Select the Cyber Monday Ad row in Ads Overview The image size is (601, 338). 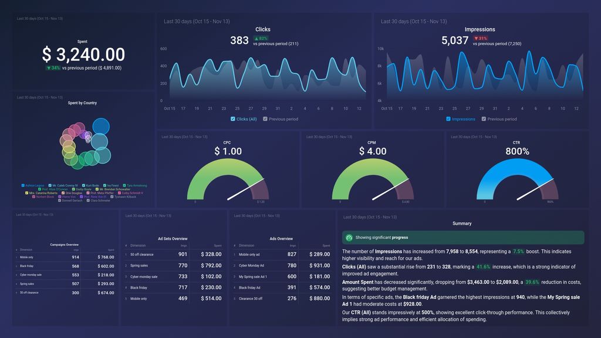point(282,265)
